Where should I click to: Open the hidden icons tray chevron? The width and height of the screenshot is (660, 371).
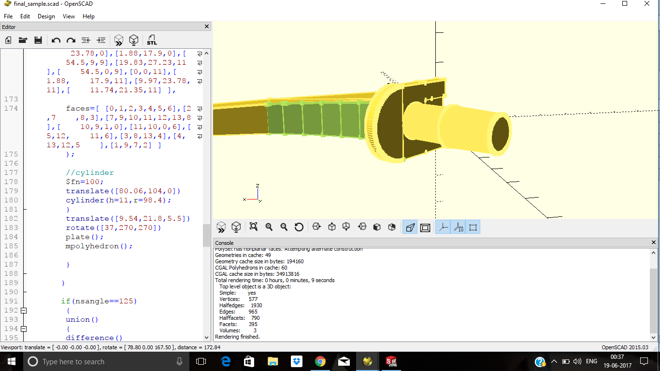point(554,361)
